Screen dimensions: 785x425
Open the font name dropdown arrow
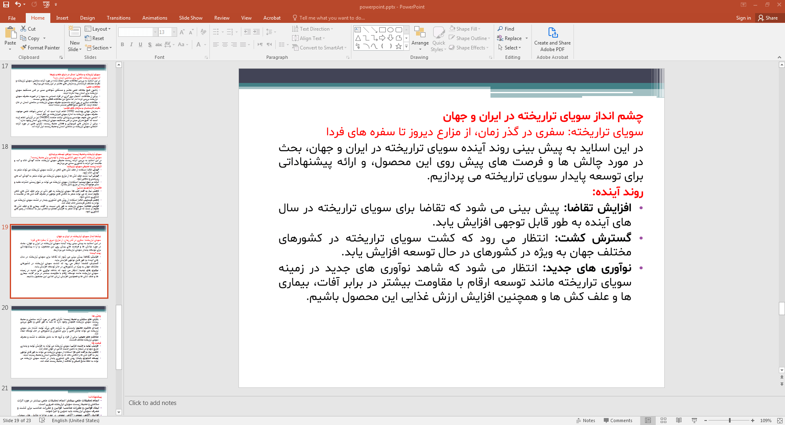(x=155, y=32)
